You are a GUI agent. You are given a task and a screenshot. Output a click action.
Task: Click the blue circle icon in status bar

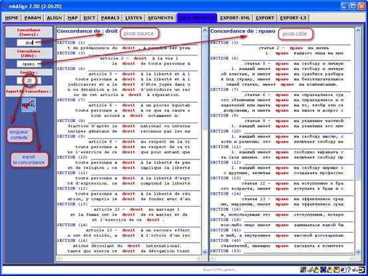(323, 269)
